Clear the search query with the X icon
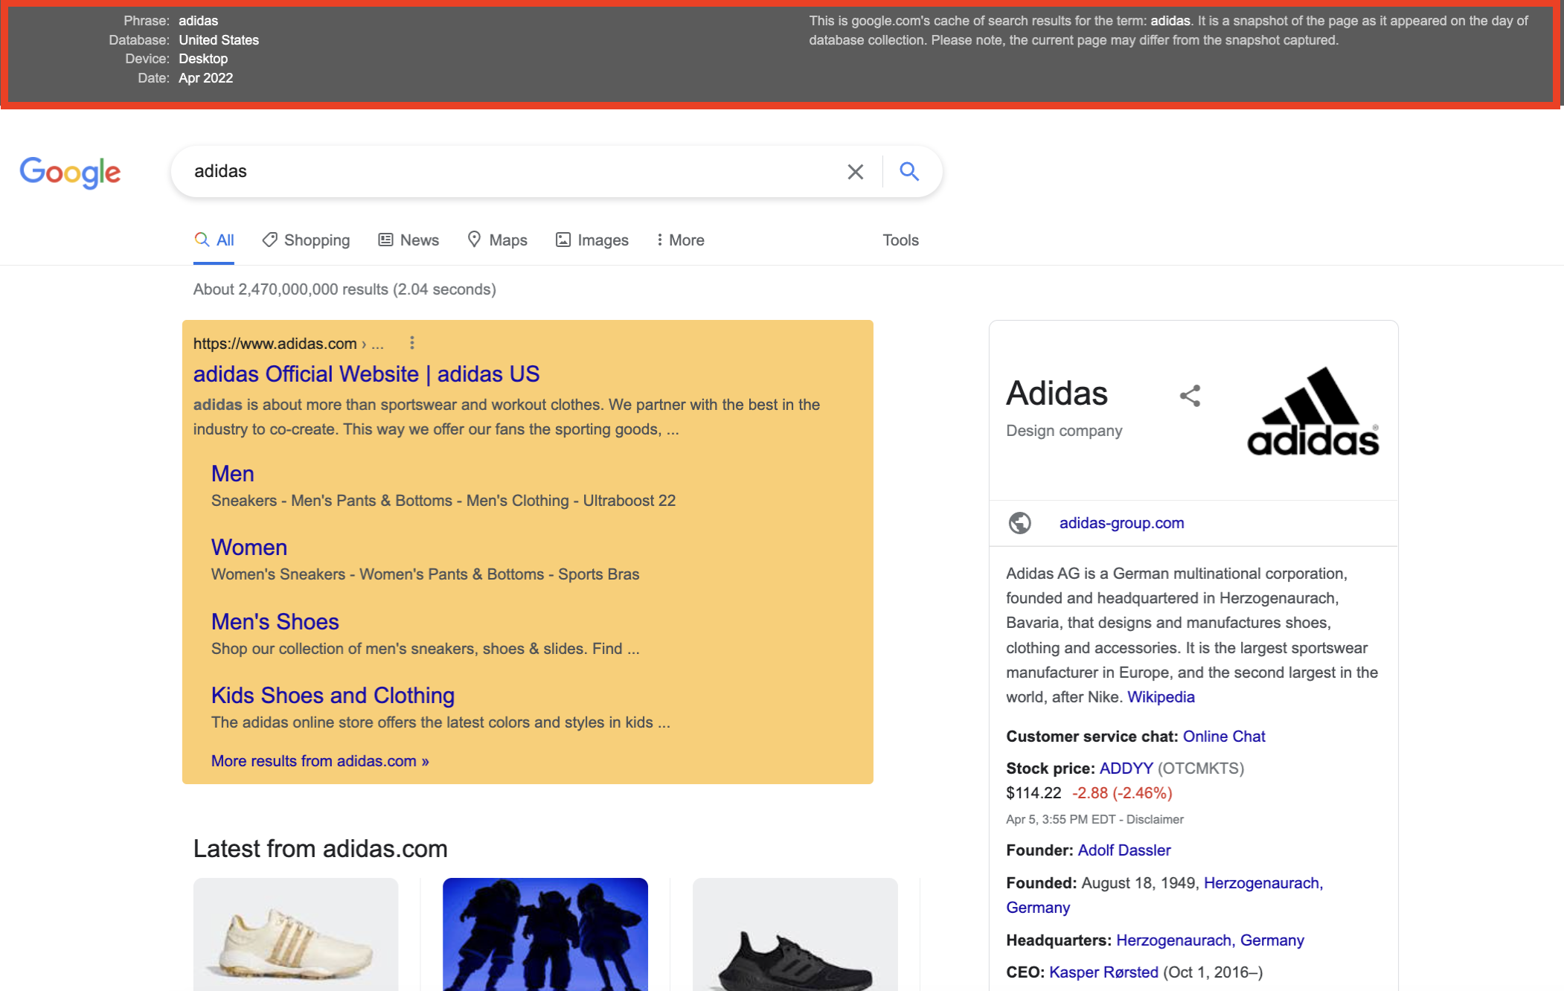Screen dimensions: 1564x991 854,171
